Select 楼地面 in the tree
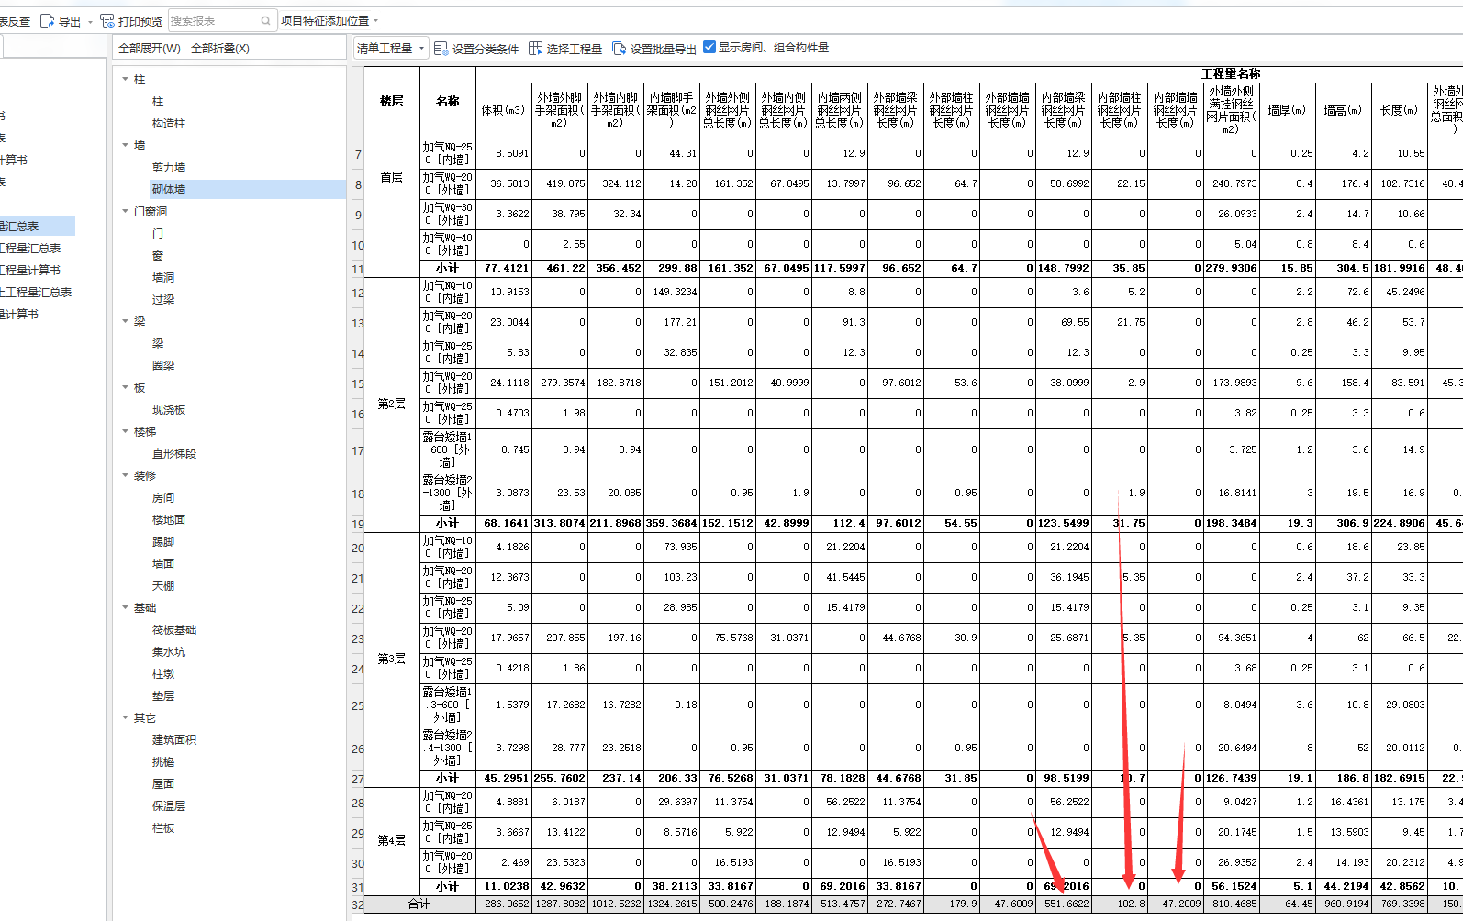Viewport: 1463px width, 921px height. 169,519
